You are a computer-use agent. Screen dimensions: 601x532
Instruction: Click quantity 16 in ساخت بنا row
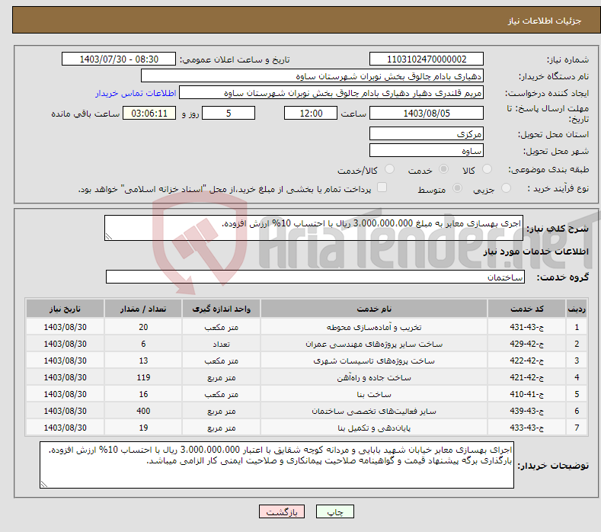pyautogui.click(x=143, y=394)
